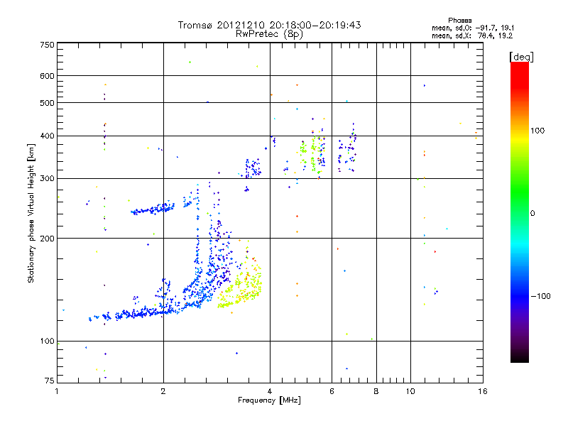Click the y-axis tick label '750'
The width and height of the screenshot is (568, 426).
[x=47, y=45]
